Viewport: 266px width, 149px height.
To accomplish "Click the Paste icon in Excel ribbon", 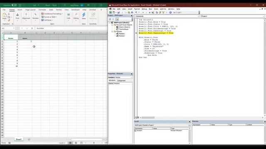I will pos(5,15).
